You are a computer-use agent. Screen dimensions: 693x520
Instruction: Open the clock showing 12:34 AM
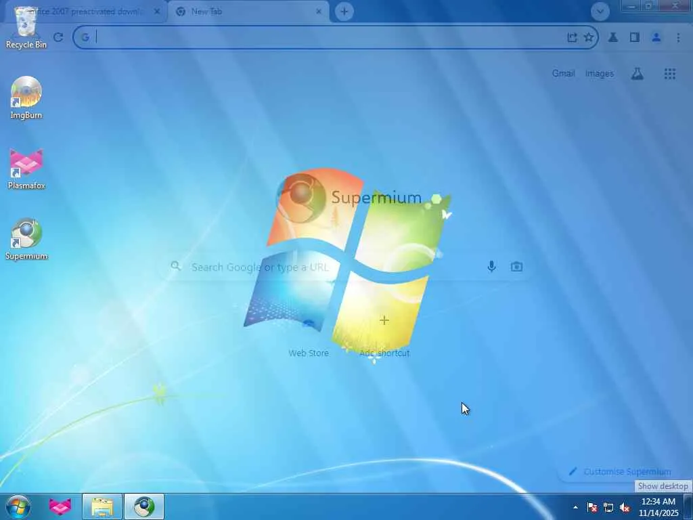(658, 507)
